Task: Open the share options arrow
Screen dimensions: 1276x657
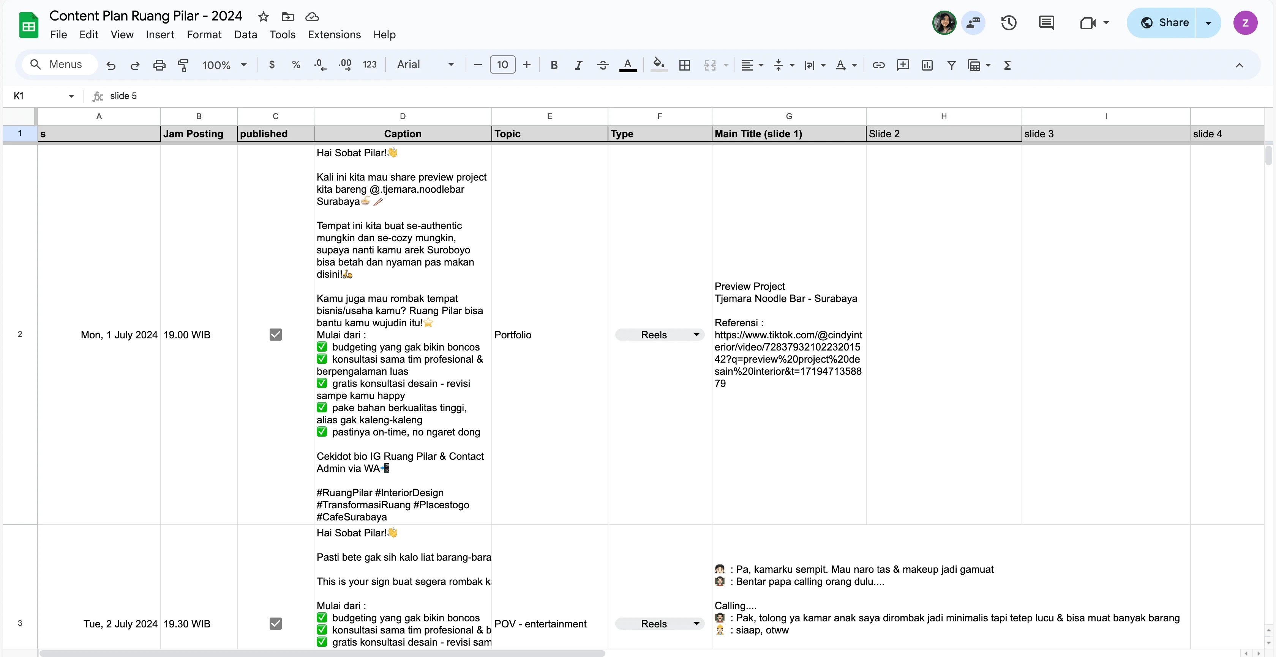Action: (x=1208, y=23)
